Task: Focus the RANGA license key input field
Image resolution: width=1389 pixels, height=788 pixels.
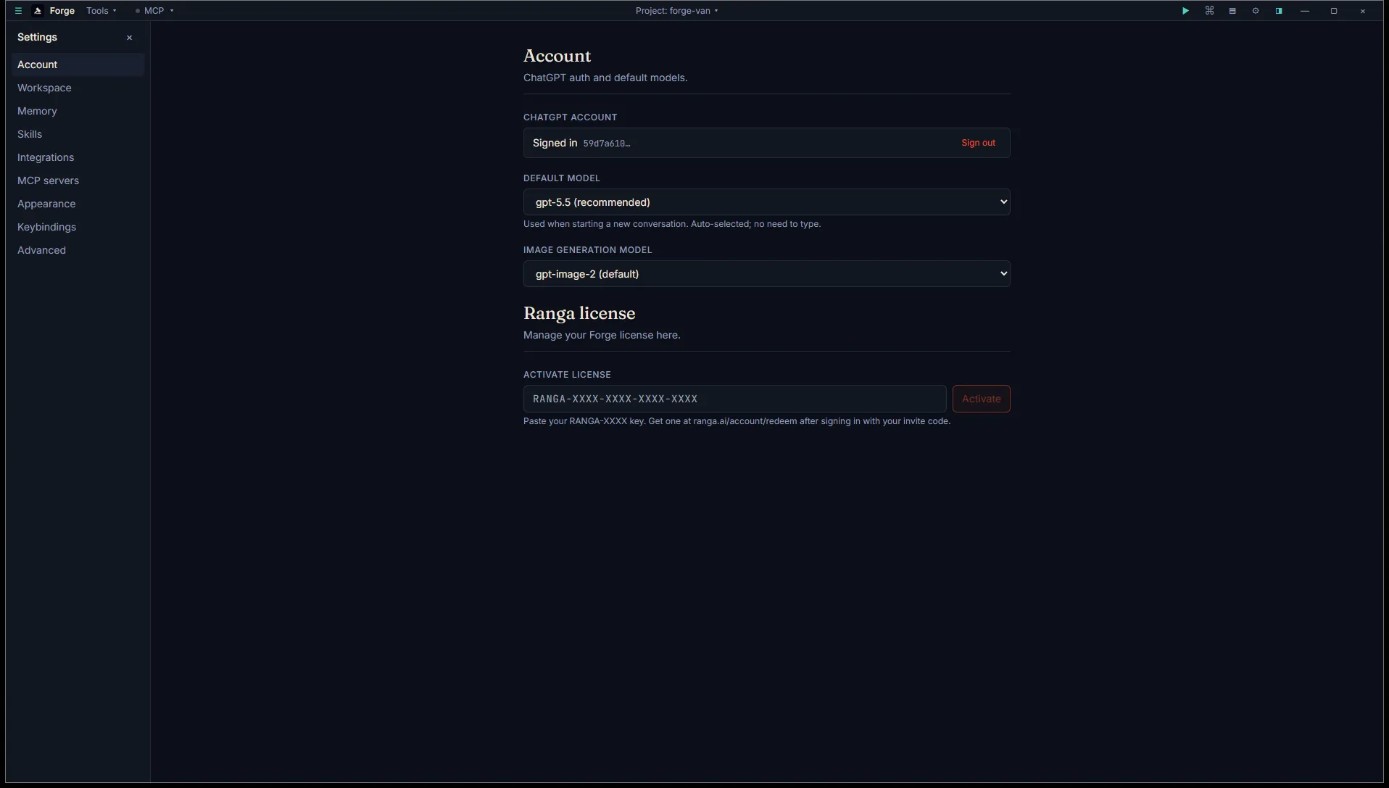Action: point(734,399)
